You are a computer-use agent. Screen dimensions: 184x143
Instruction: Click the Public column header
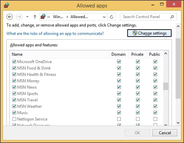click(x=154, y=54)
